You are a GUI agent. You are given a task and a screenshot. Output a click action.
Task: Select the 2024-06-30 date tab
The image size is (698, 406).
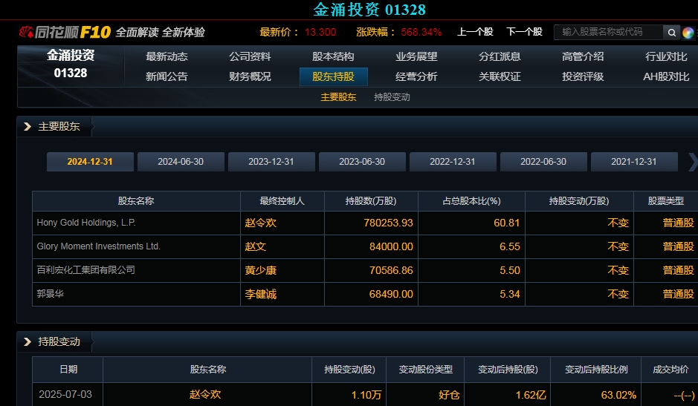tap(181, 162)
